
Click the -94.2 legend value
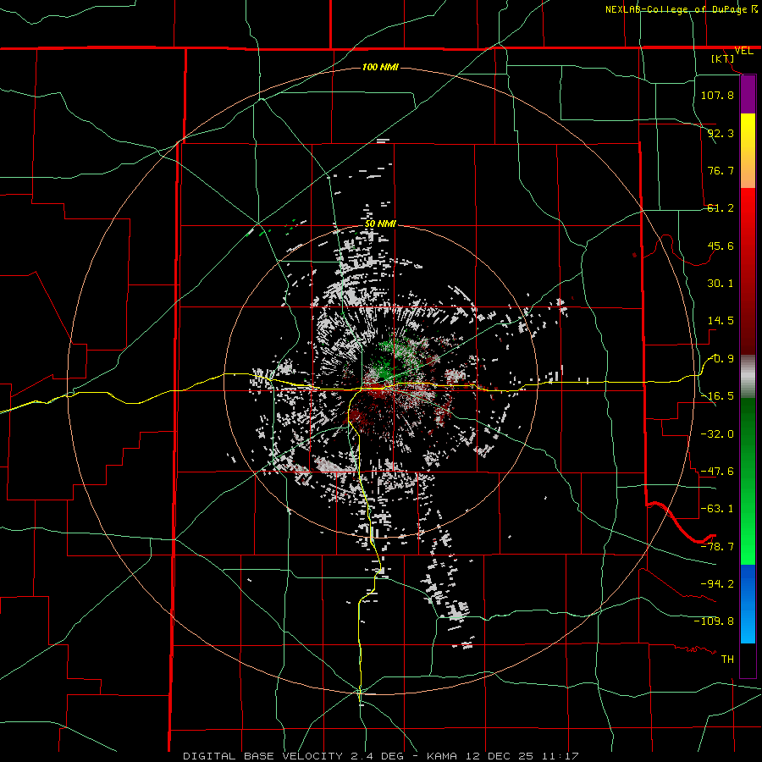point(717,583)
